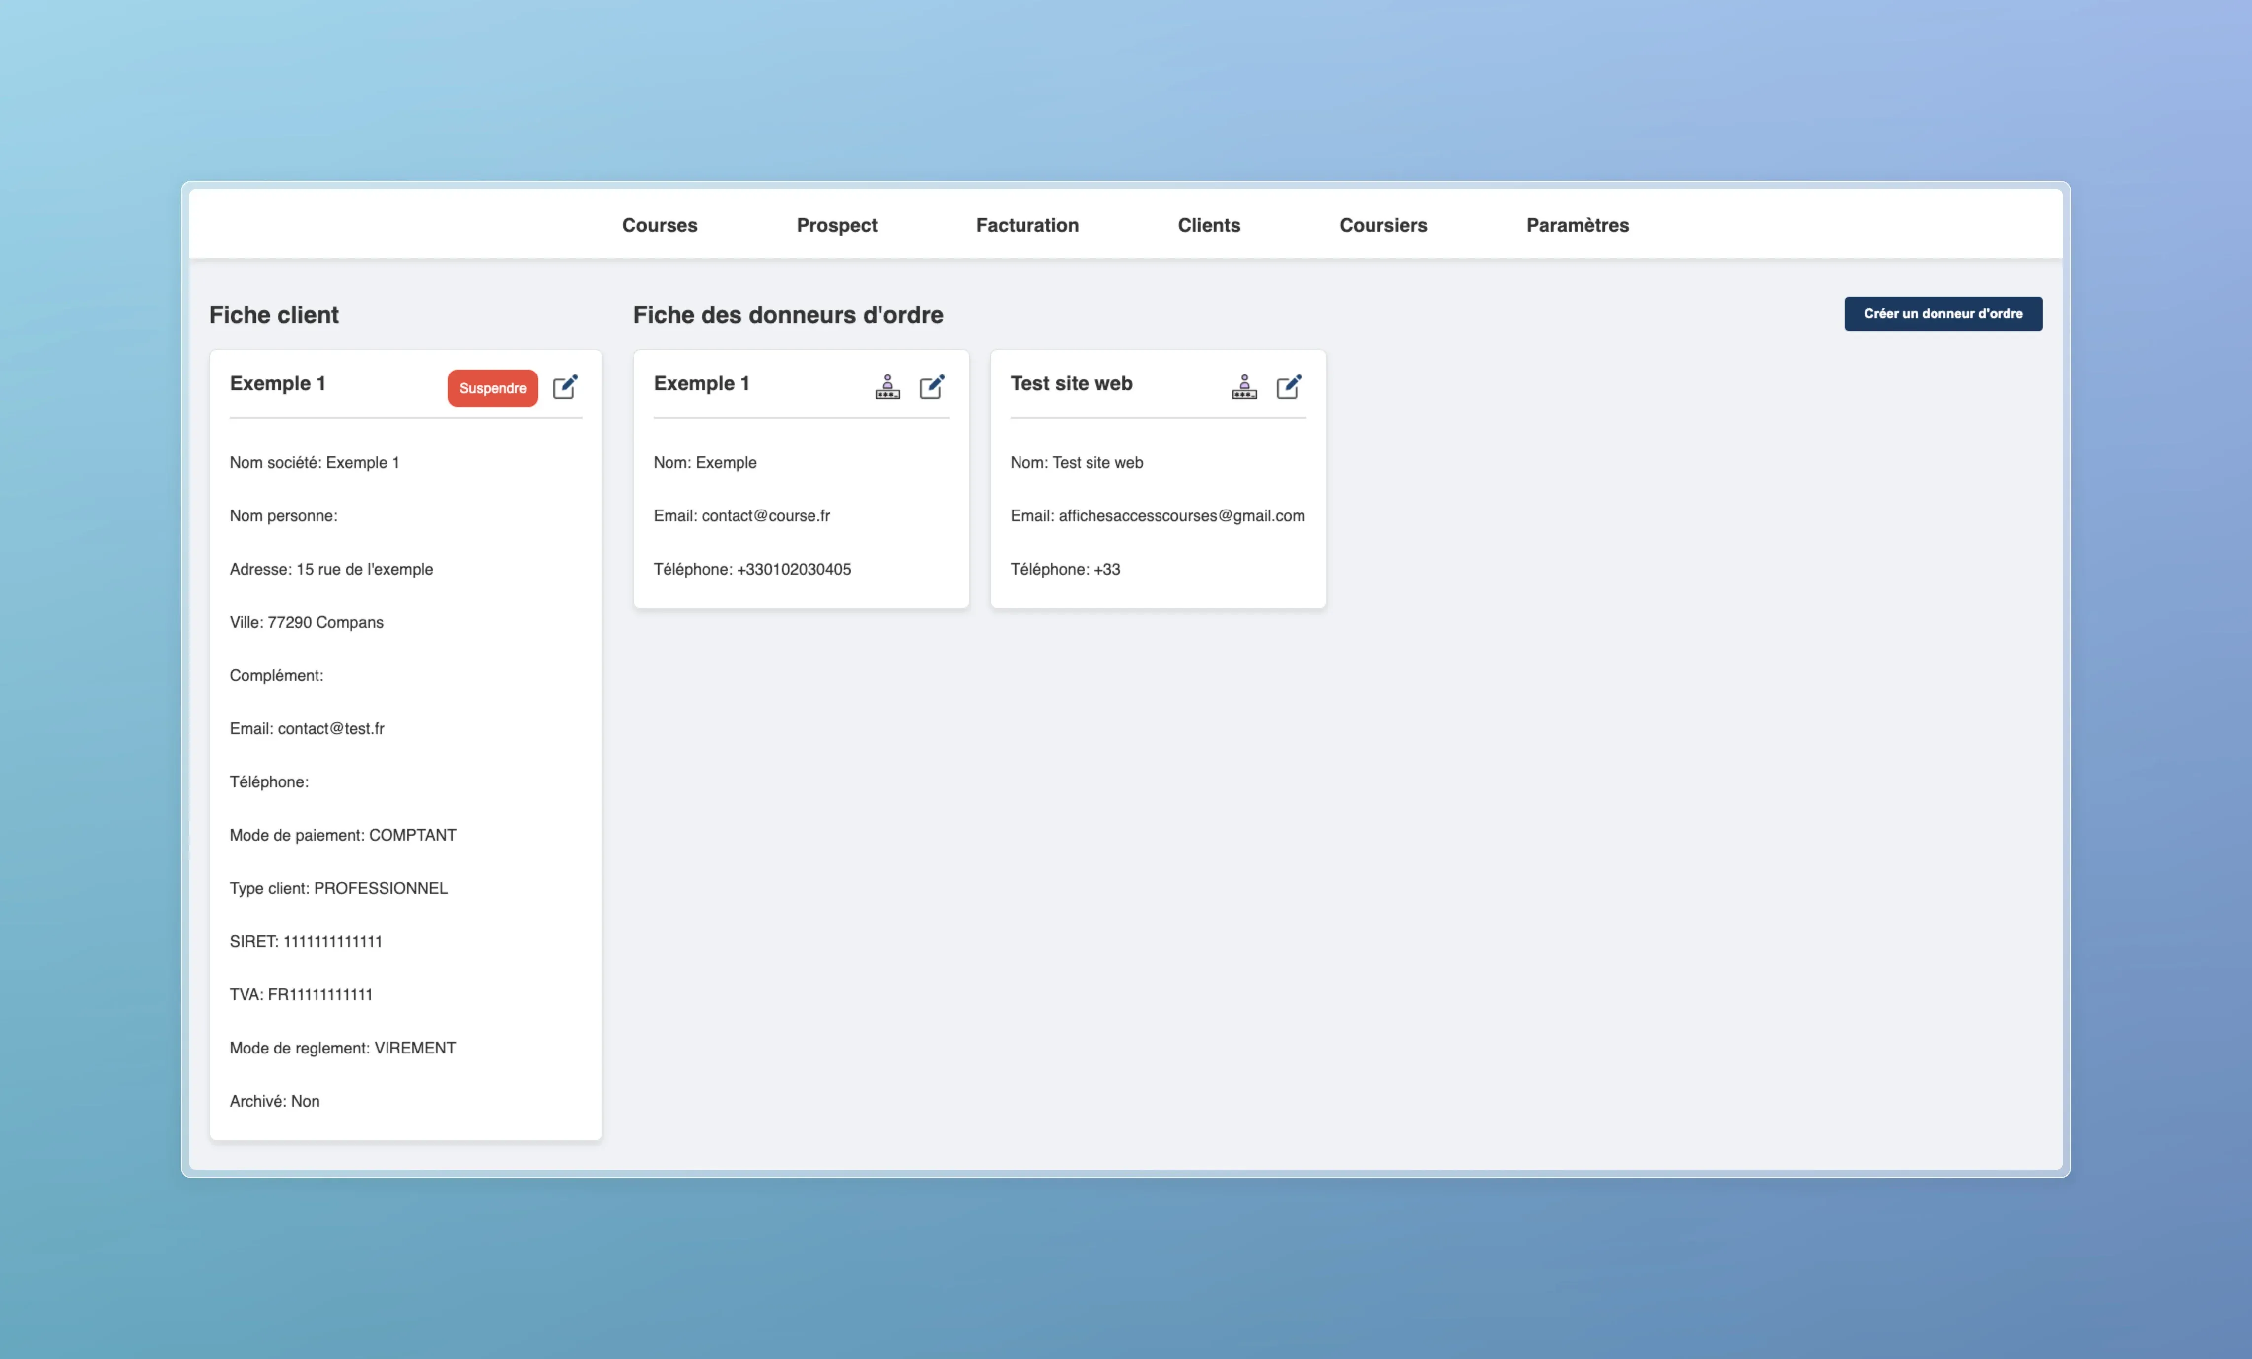Click the SIRET number line

(x=305, y=942)
